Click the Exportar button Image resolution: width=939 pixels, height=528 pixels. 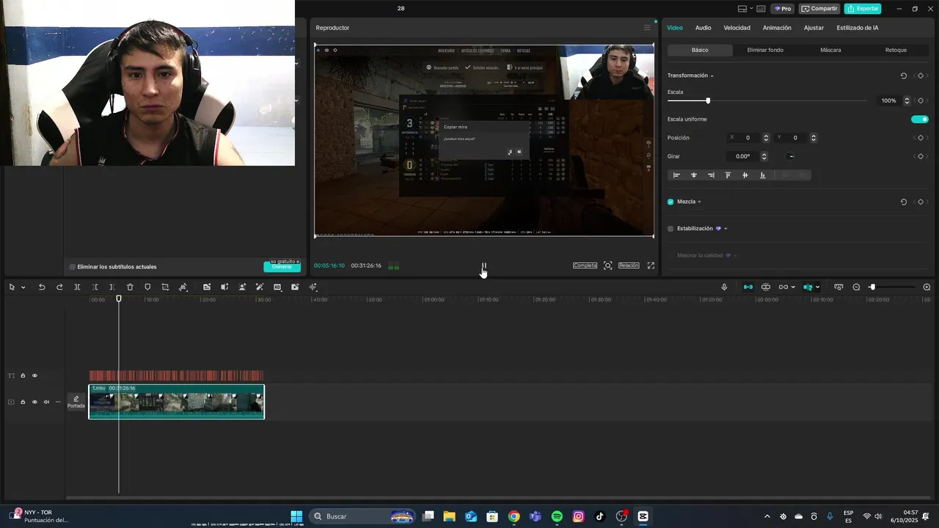(863, 9)
